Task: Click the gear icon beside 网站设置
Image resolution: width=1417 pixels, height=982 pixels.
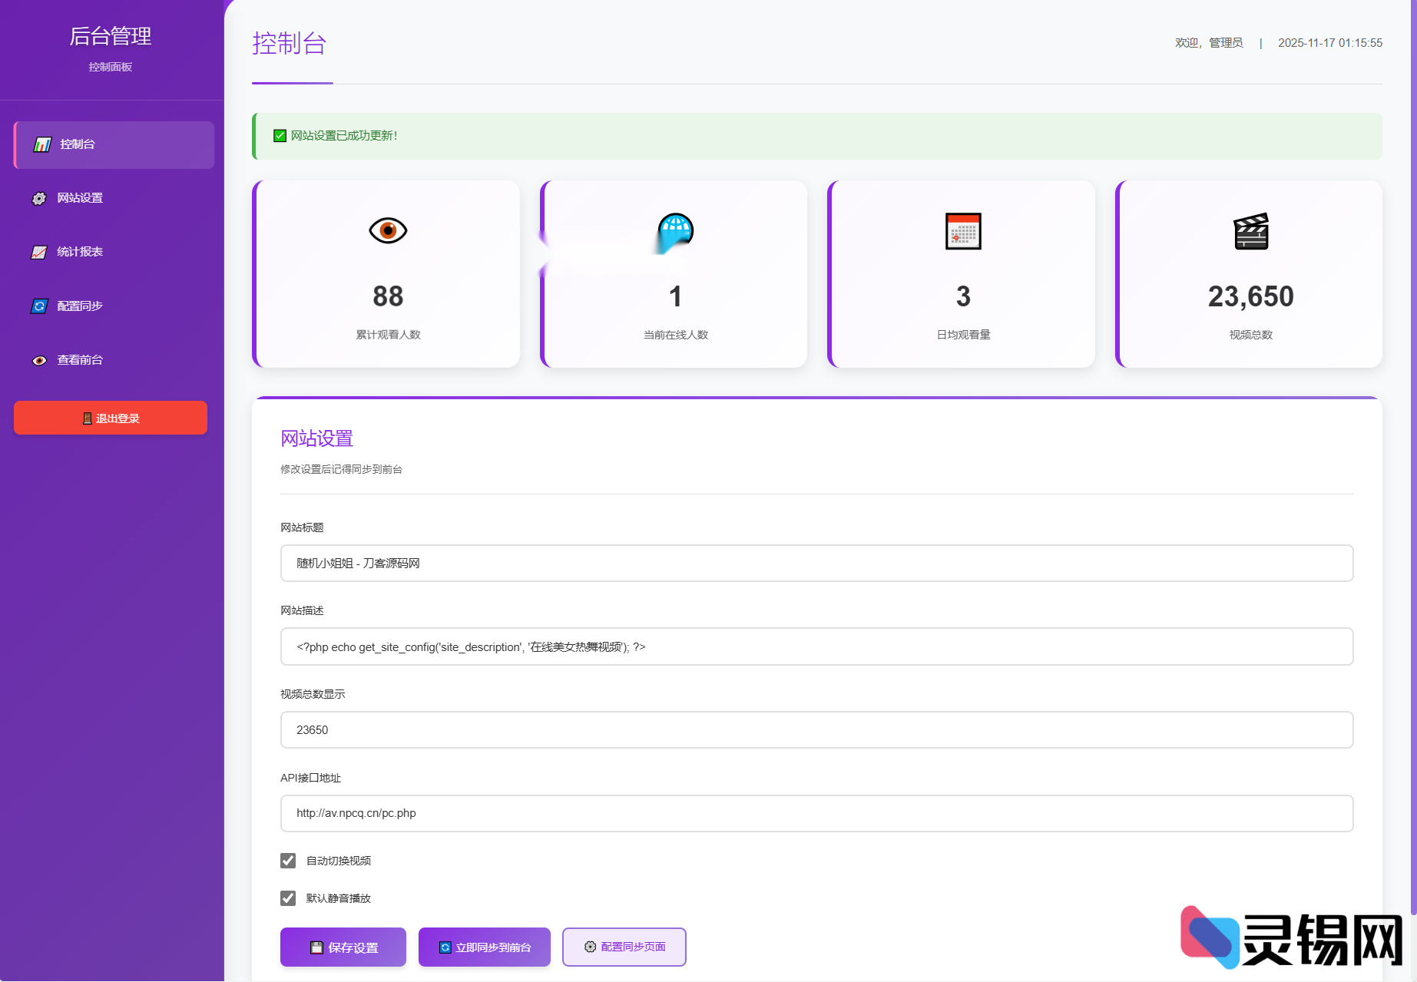Action: [x=39, y=199]
